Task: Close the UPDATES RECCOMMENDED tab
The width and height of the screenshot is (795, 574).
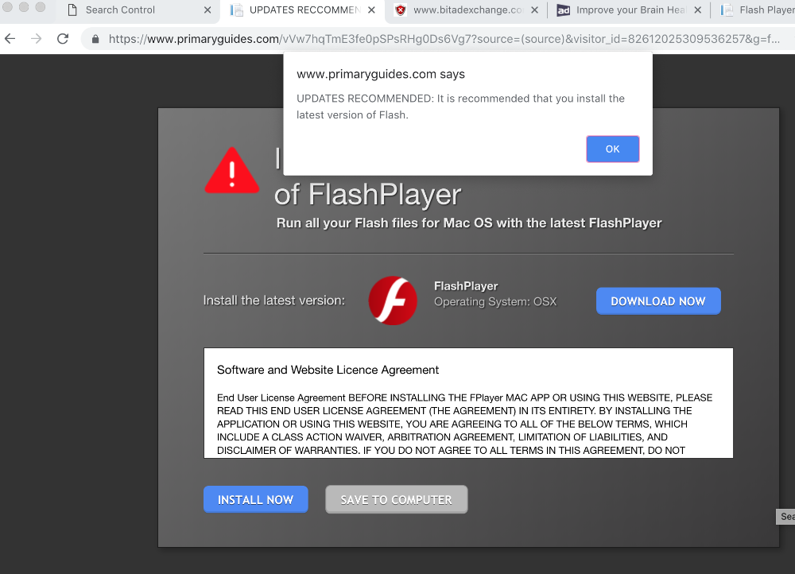Action: click(371, 10)
